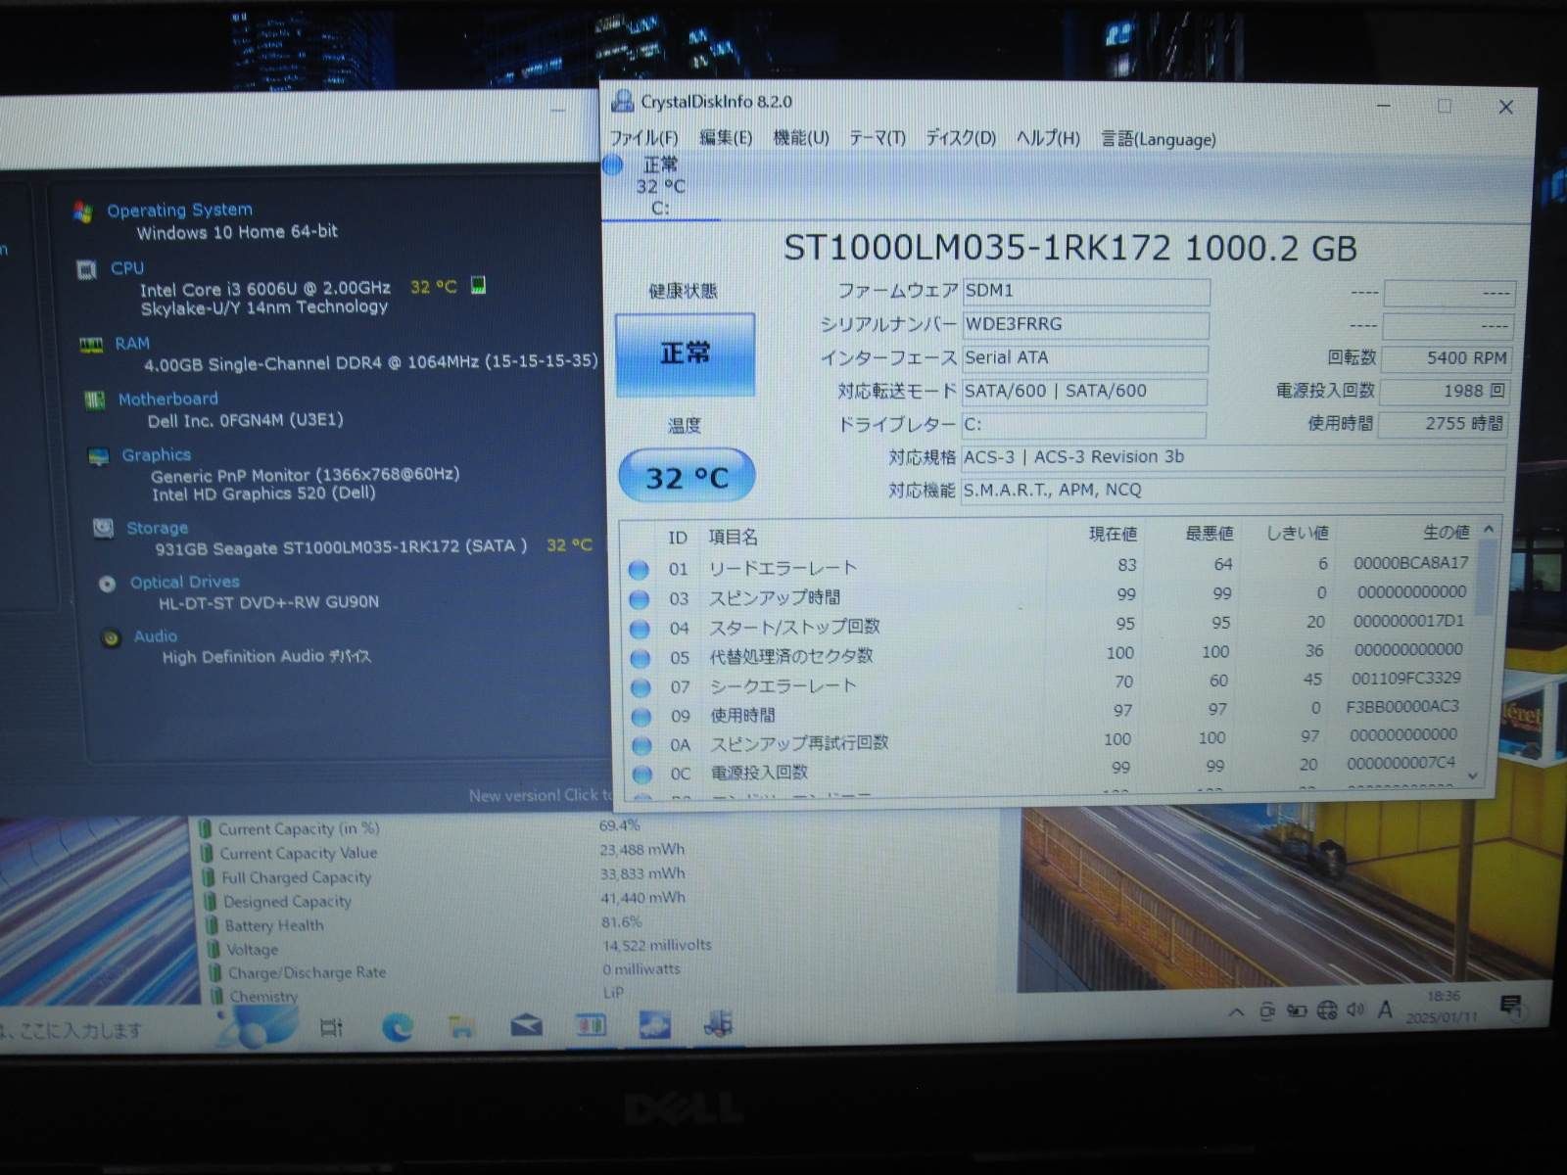1567x1175 pixels.
Task: Click the 生の値 column header
Action: click(1446, 532)
